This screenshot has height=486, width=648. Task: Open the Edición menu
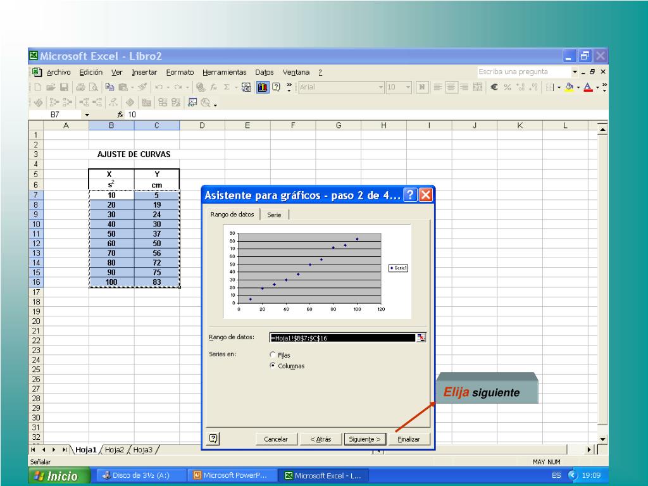[x=91, y=72]
